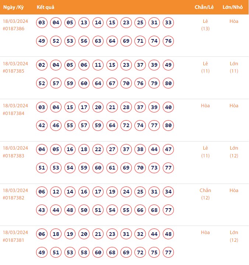The width and height of the screenshot is (249, 265).
Task: Click the Ngày /Kỳ column header
Action: (14, 7)
